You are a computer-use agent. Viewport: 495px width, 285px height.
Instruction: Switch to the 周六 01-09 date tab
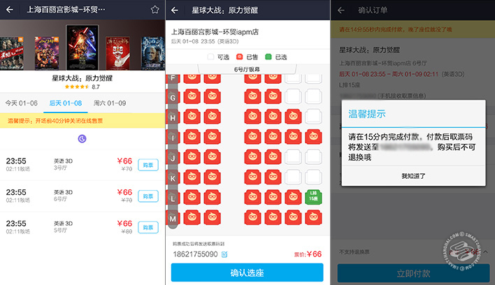click(110, 103)
